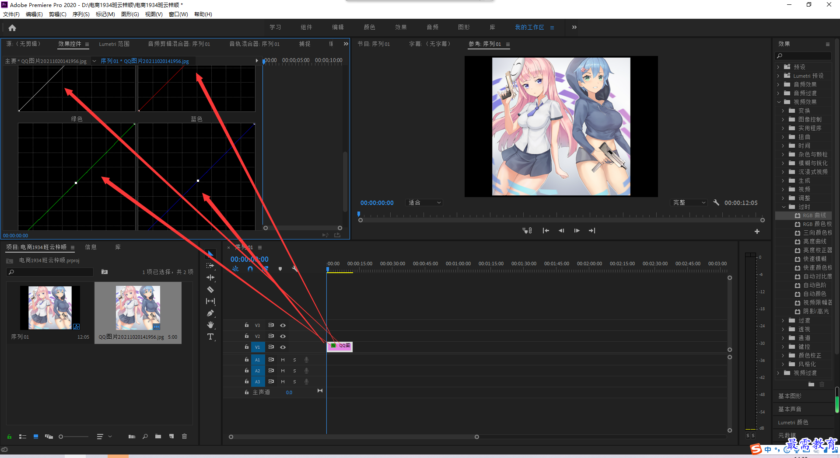Click New Item icon in project panel

pos(171,436)
